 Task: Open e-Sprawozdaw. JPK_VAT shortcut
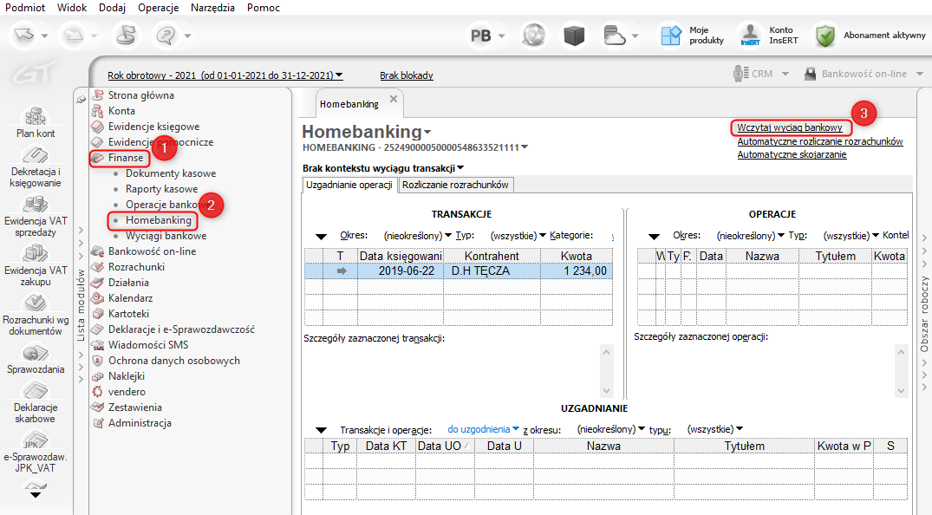click(x=36, y=452)
